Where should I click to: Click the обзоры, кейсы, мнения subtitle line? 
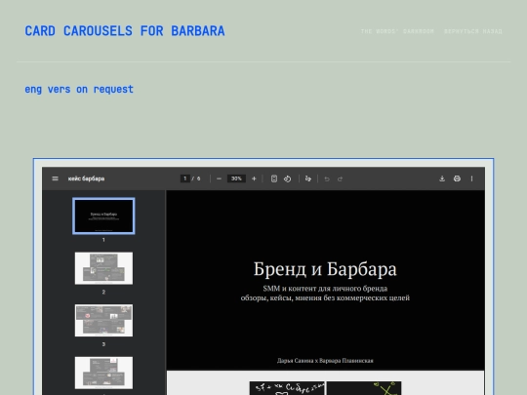point(325,297)
